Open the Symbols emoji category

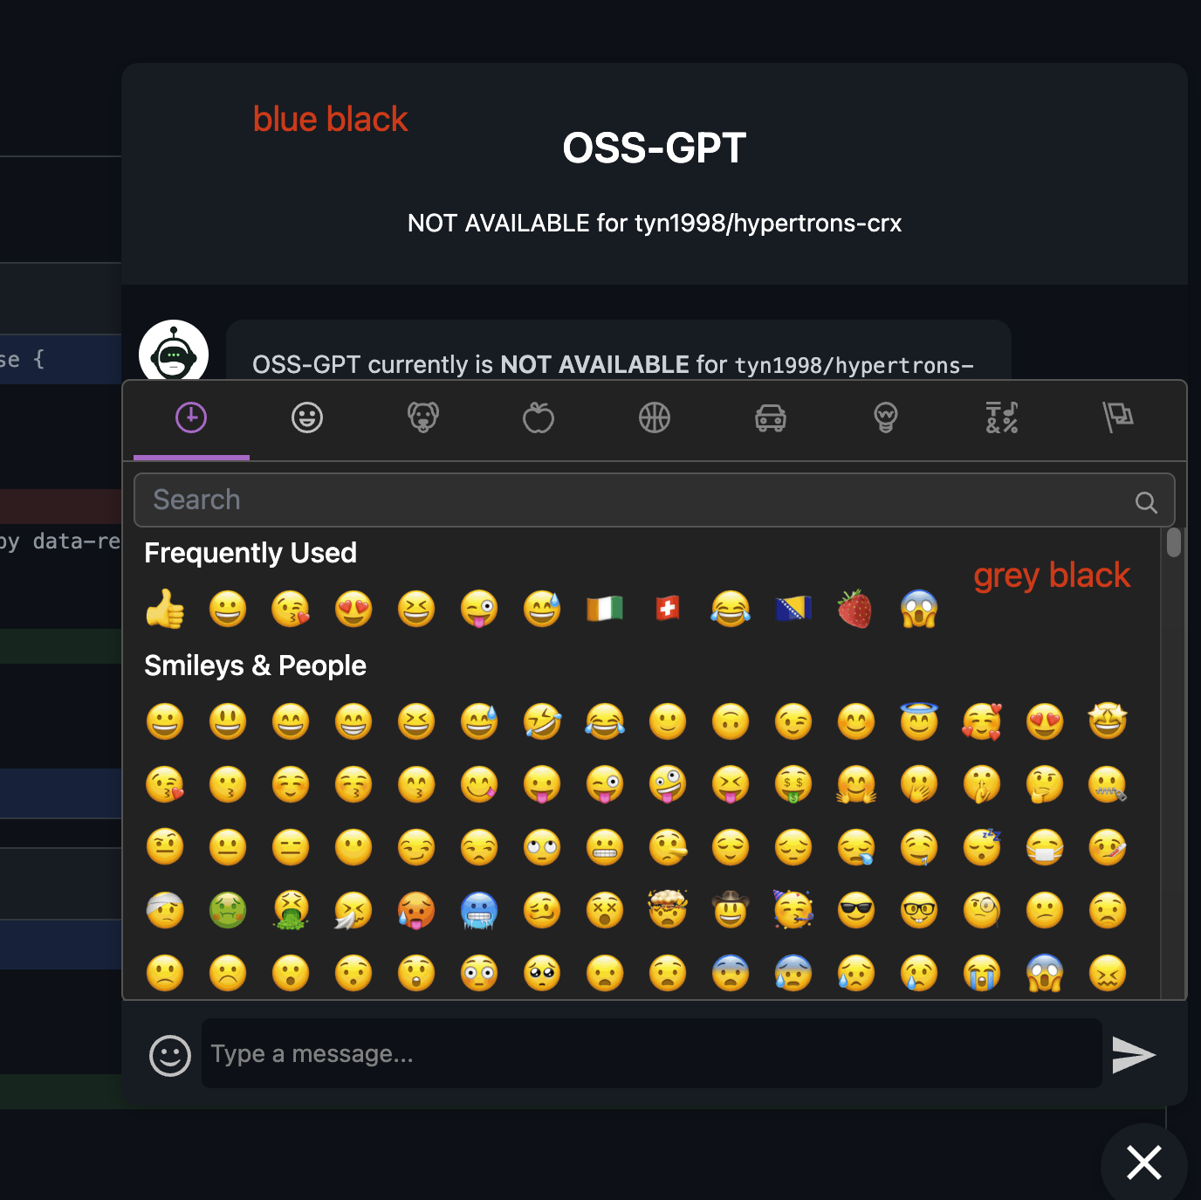[1001, 418]
